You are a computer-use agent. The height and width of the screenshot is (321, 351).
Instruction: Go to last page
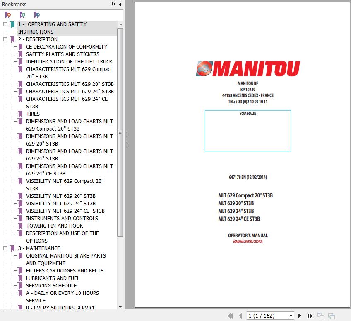310,316
